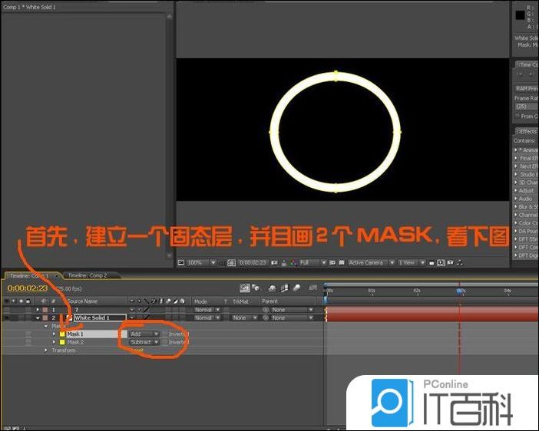The image size is (539, 431).
Task: Click the current time 0:00:02:23 in timeline
Action: coord(28,288)
